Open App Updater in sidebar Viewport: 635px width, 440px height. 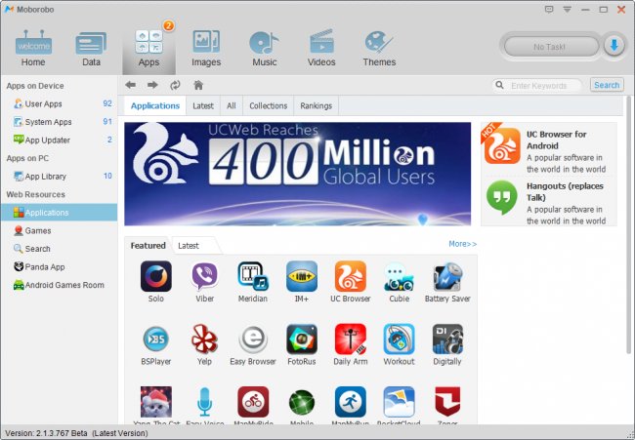[60, 140]
